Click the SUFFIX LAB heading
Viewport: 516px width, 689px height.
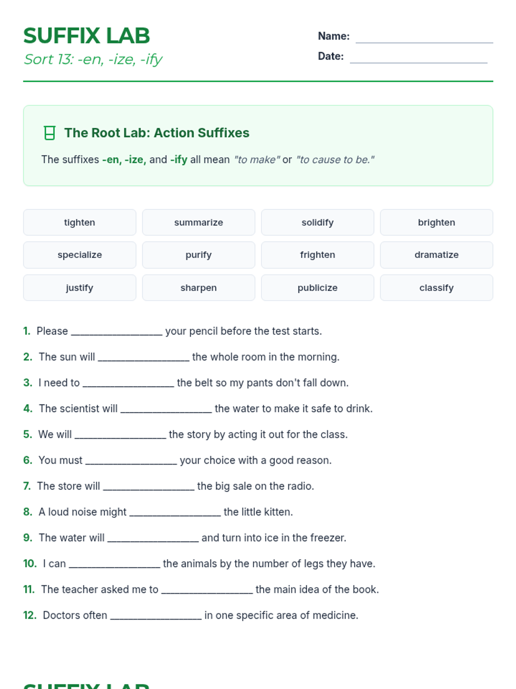[86, 36]
